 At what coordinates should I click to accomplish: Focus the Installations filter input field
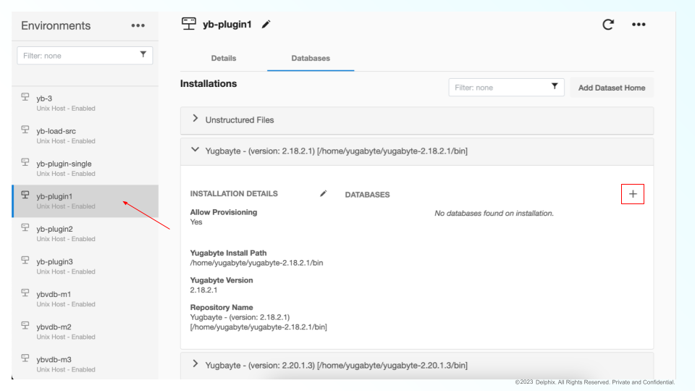(x=497, y=88)
